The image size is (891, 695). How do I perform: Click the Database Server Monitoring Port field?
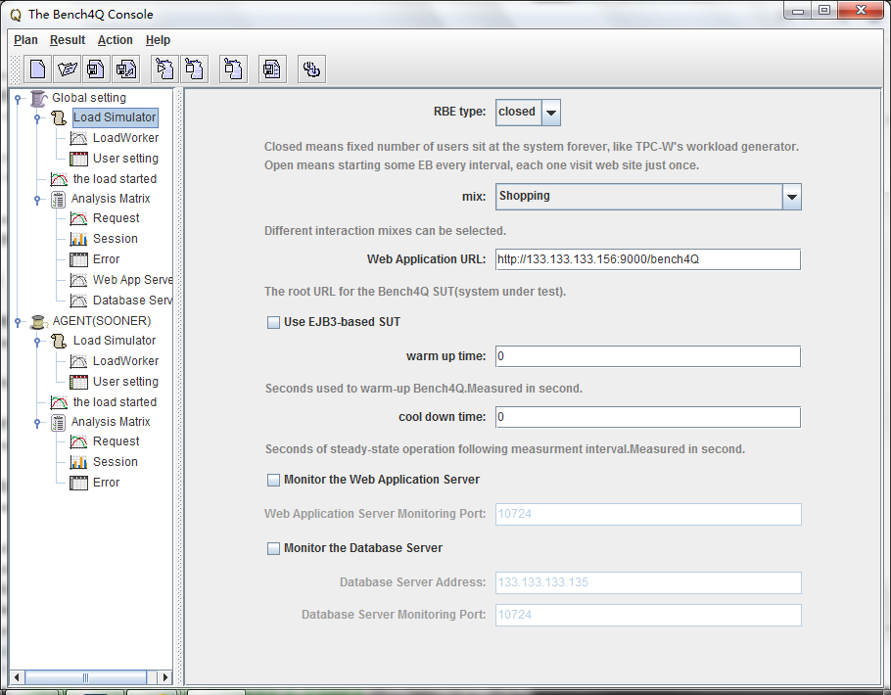click(x=648, y=616)
